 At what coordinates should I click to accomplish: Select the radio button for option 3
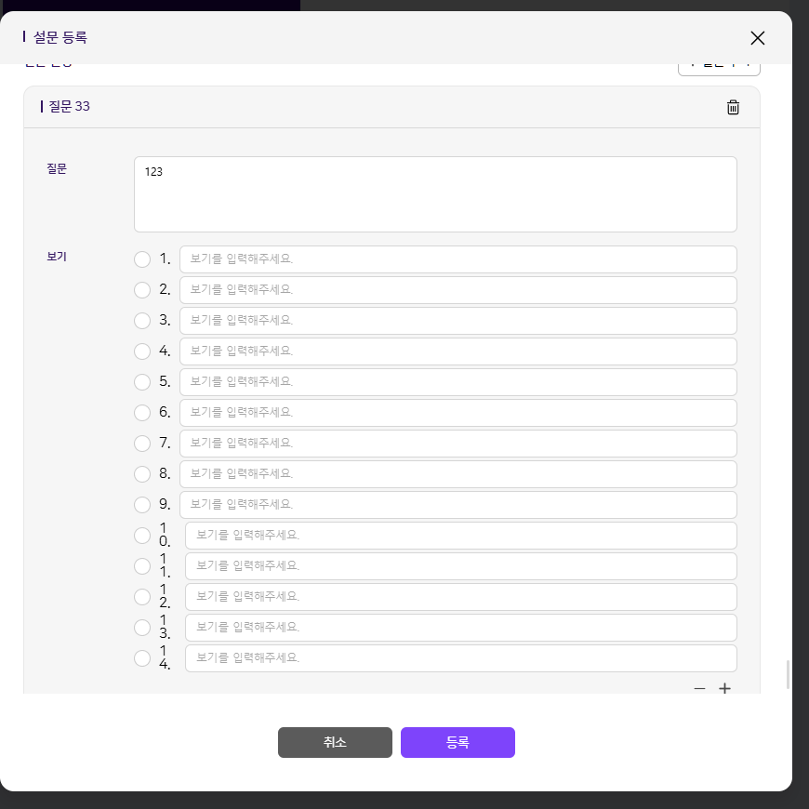pyautogui.click(x=142, y=321)
